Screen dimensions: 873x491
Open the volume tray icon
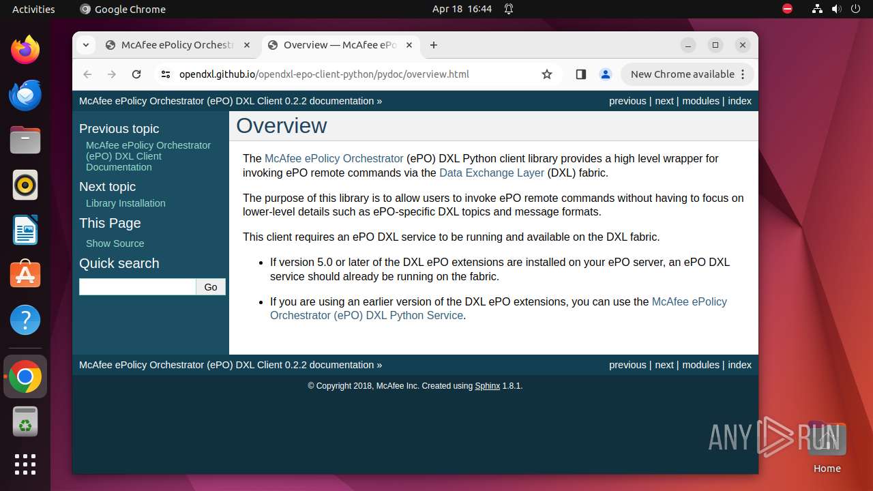[x=836, y=9]
